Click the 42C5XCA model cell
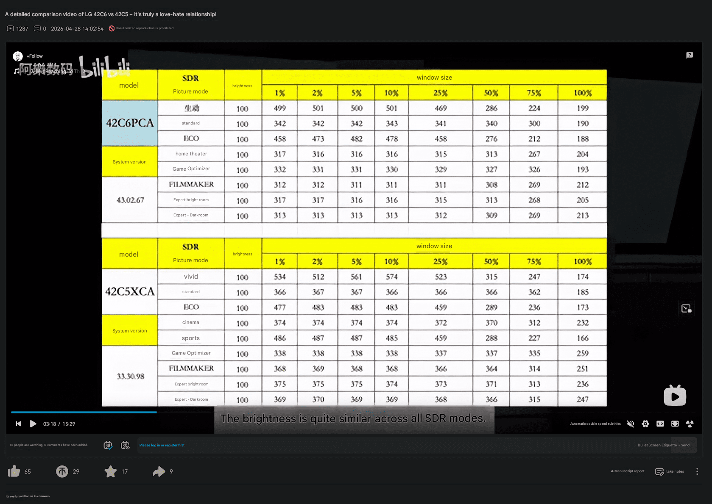Viewport: 712px width, 504px height. pyautogui.click(x=130, y=291)
